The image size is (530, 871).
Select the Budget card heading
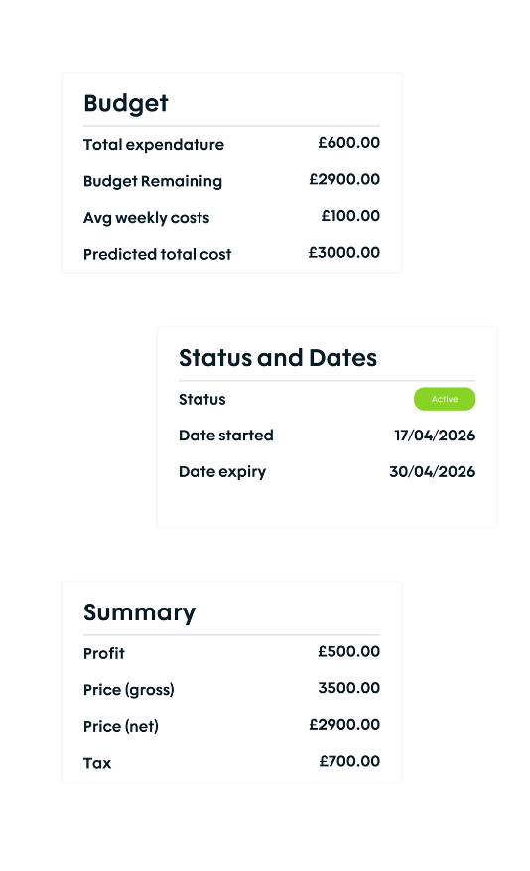point(125,103)
